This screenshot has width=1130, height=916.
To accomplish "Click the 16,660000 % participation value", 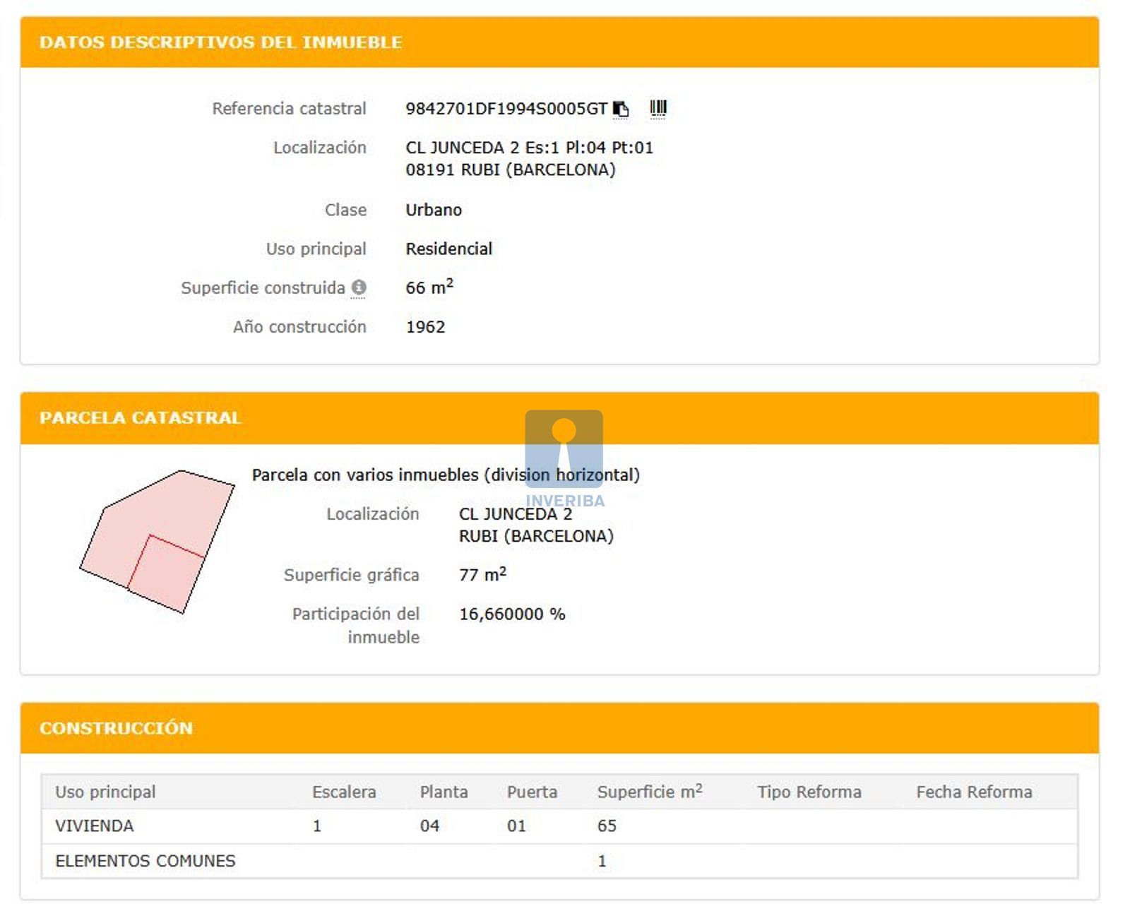I will 512,614.
